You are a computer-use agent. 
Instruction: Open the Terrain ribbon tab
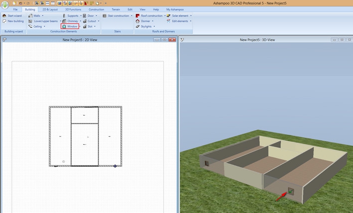(116, 9)
